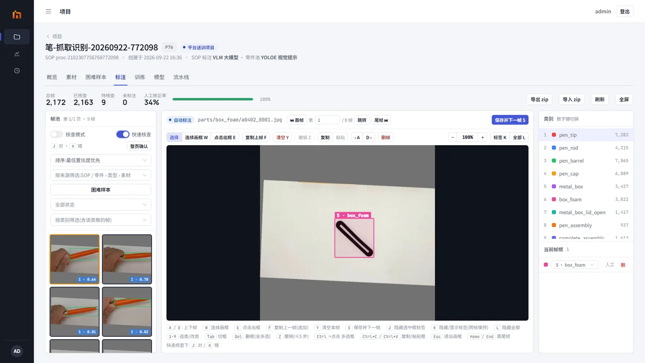
Task: Zoom in using the plus button
Action: (482, 137)
